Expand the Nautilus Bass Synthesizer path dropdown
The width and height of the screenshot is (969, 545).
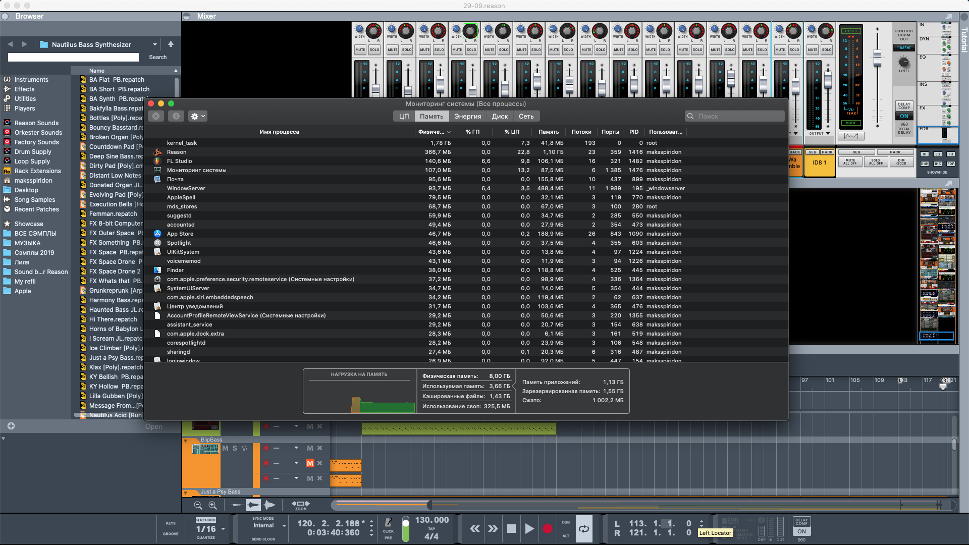tap(155, 44)
